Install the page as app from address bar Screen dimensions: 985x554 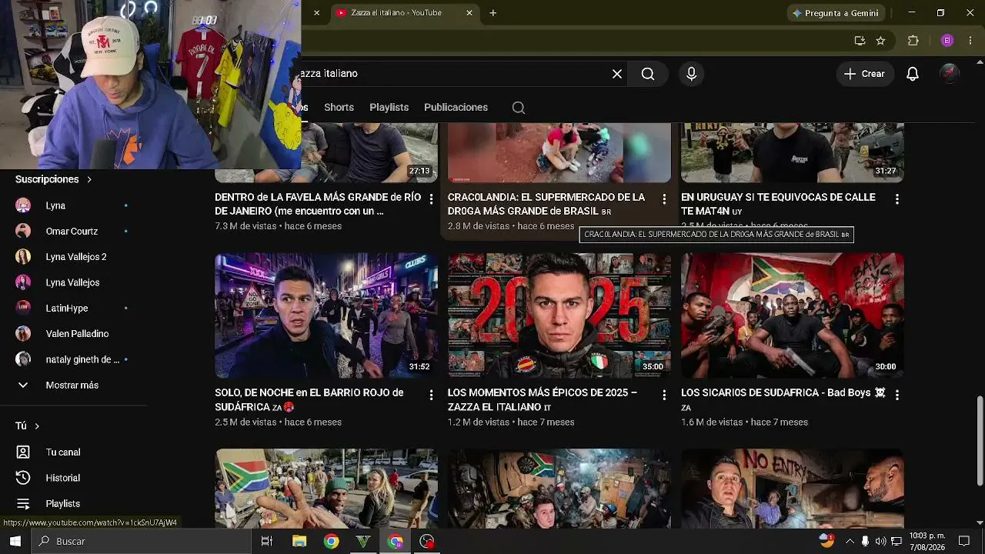[x=860, y=41]
